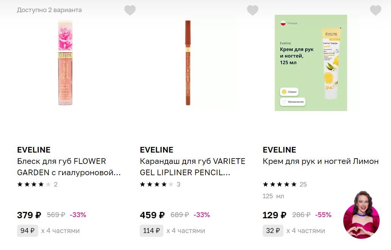Click the 114 ₽ installment badge
The height and width of the screenshot is (250, 391).
click(x=151, y=231)
